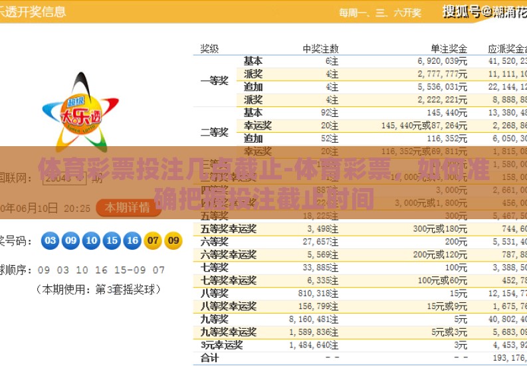Click the 一等奖 row label
This screenshot has width=527, height=366.
coord(215,80)
